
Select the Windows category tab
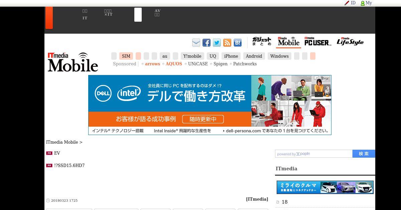click(x=279, y=56)
